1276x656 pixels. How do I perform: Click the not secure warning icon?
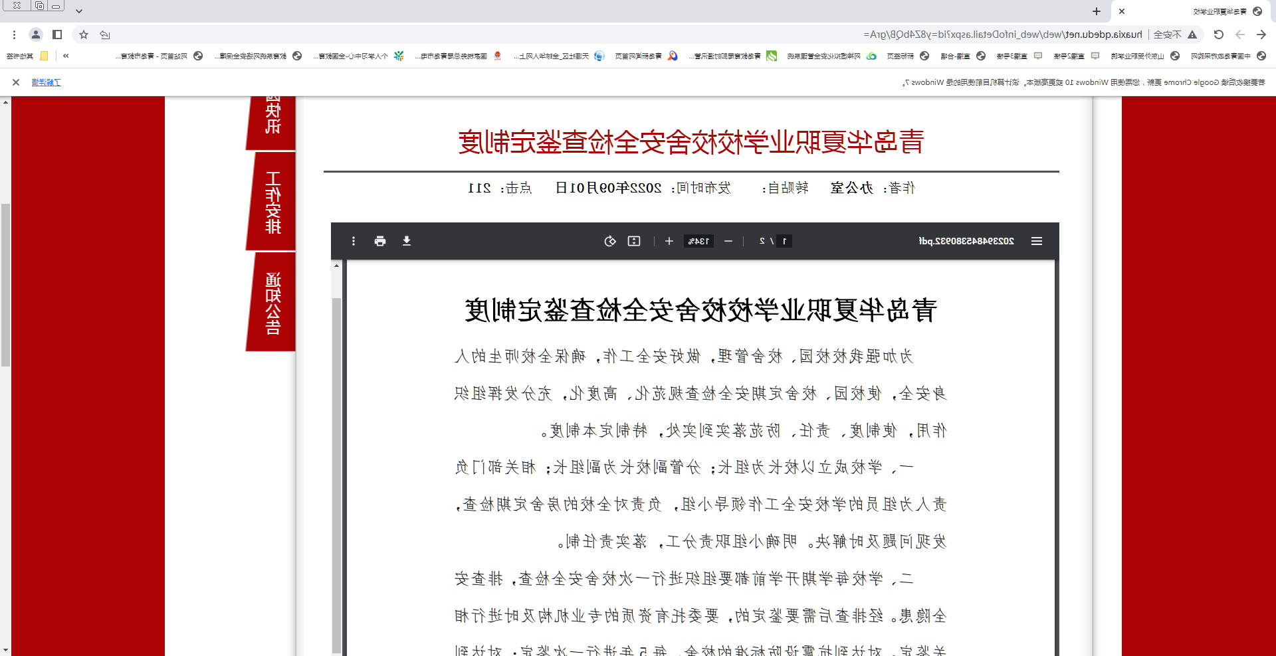click(x=1192, y=35)
